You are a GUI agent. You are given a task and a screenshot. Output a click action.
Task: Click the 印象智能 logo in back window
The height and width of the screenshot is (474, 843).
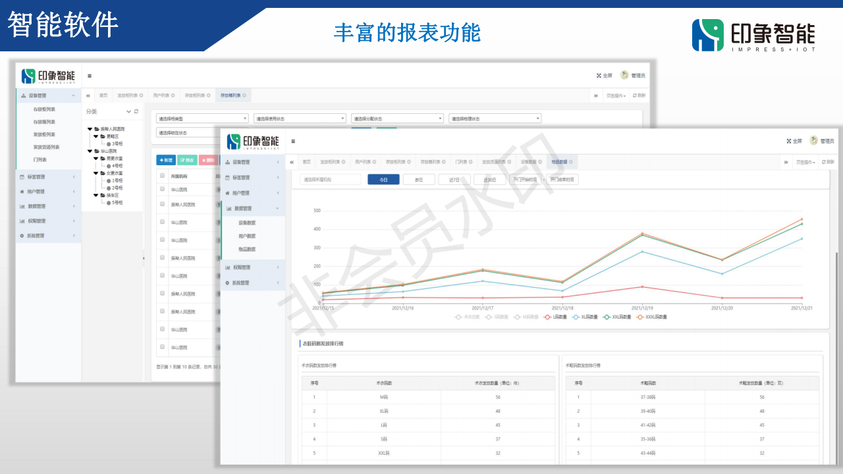point(49,76)
